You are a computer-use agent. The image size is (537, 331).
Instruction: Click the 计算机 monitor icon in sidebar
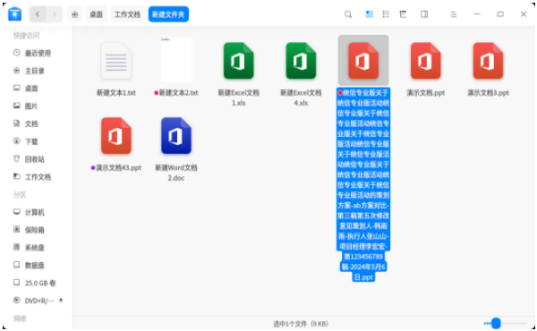pyautogui.click(x=16, y=212)
